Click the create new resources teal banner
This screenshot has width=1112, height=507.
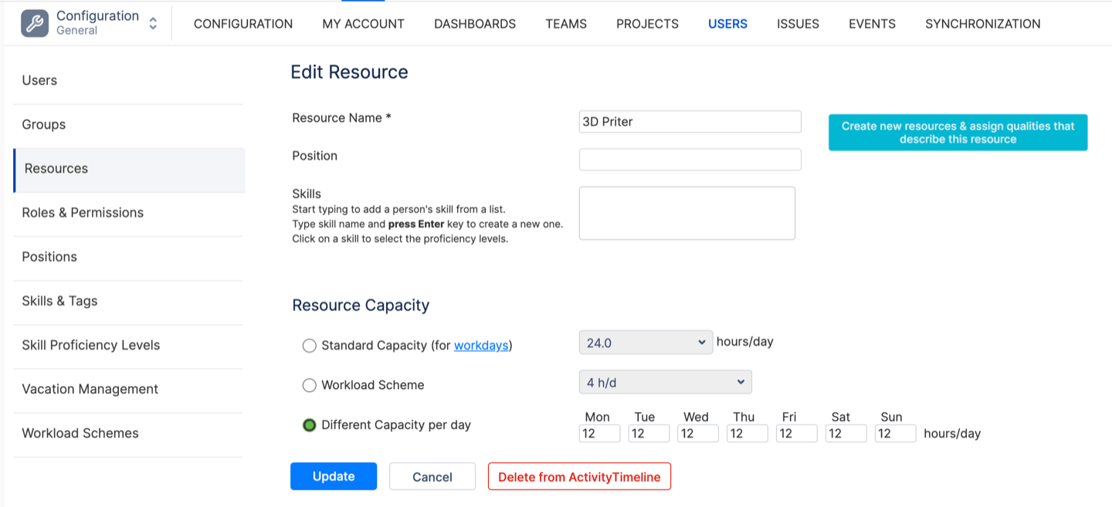(958, 133)
